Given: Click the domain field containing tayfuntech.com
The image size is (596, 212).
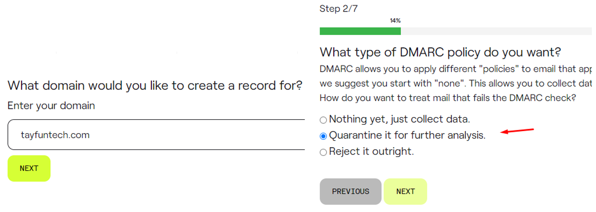Looking at the screenshot, I should (157, 135).
